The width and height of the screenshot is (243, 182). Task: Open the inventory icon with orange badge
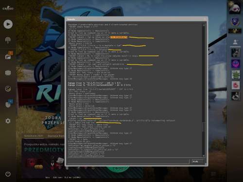coord(9,55)
